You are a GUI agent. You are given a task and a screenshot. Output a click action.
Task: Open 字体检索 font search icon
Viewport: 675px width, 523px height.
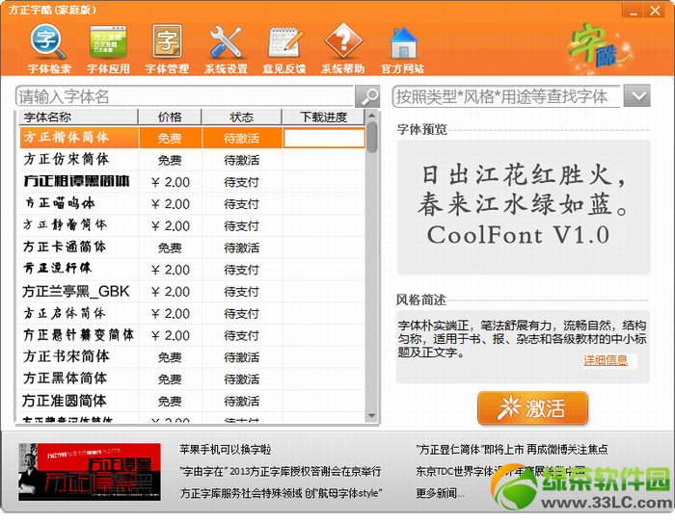[x=48, y=48]
